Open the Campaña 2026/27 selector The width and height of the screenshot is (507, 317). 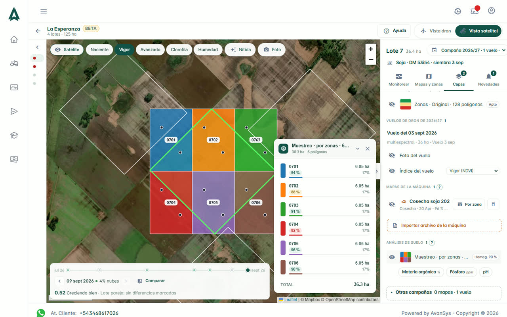[468, 50]
